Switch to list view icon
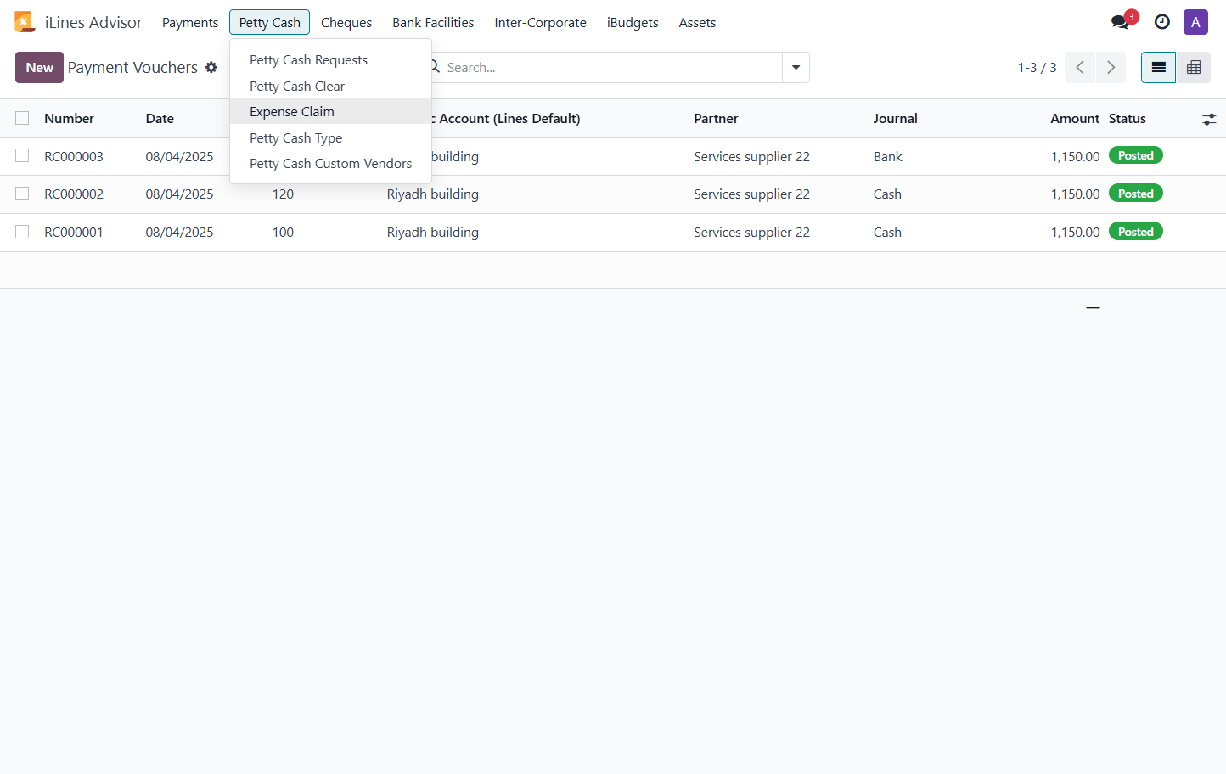The width and height of the screenshot is (1226, 774). pos(1158,67)
